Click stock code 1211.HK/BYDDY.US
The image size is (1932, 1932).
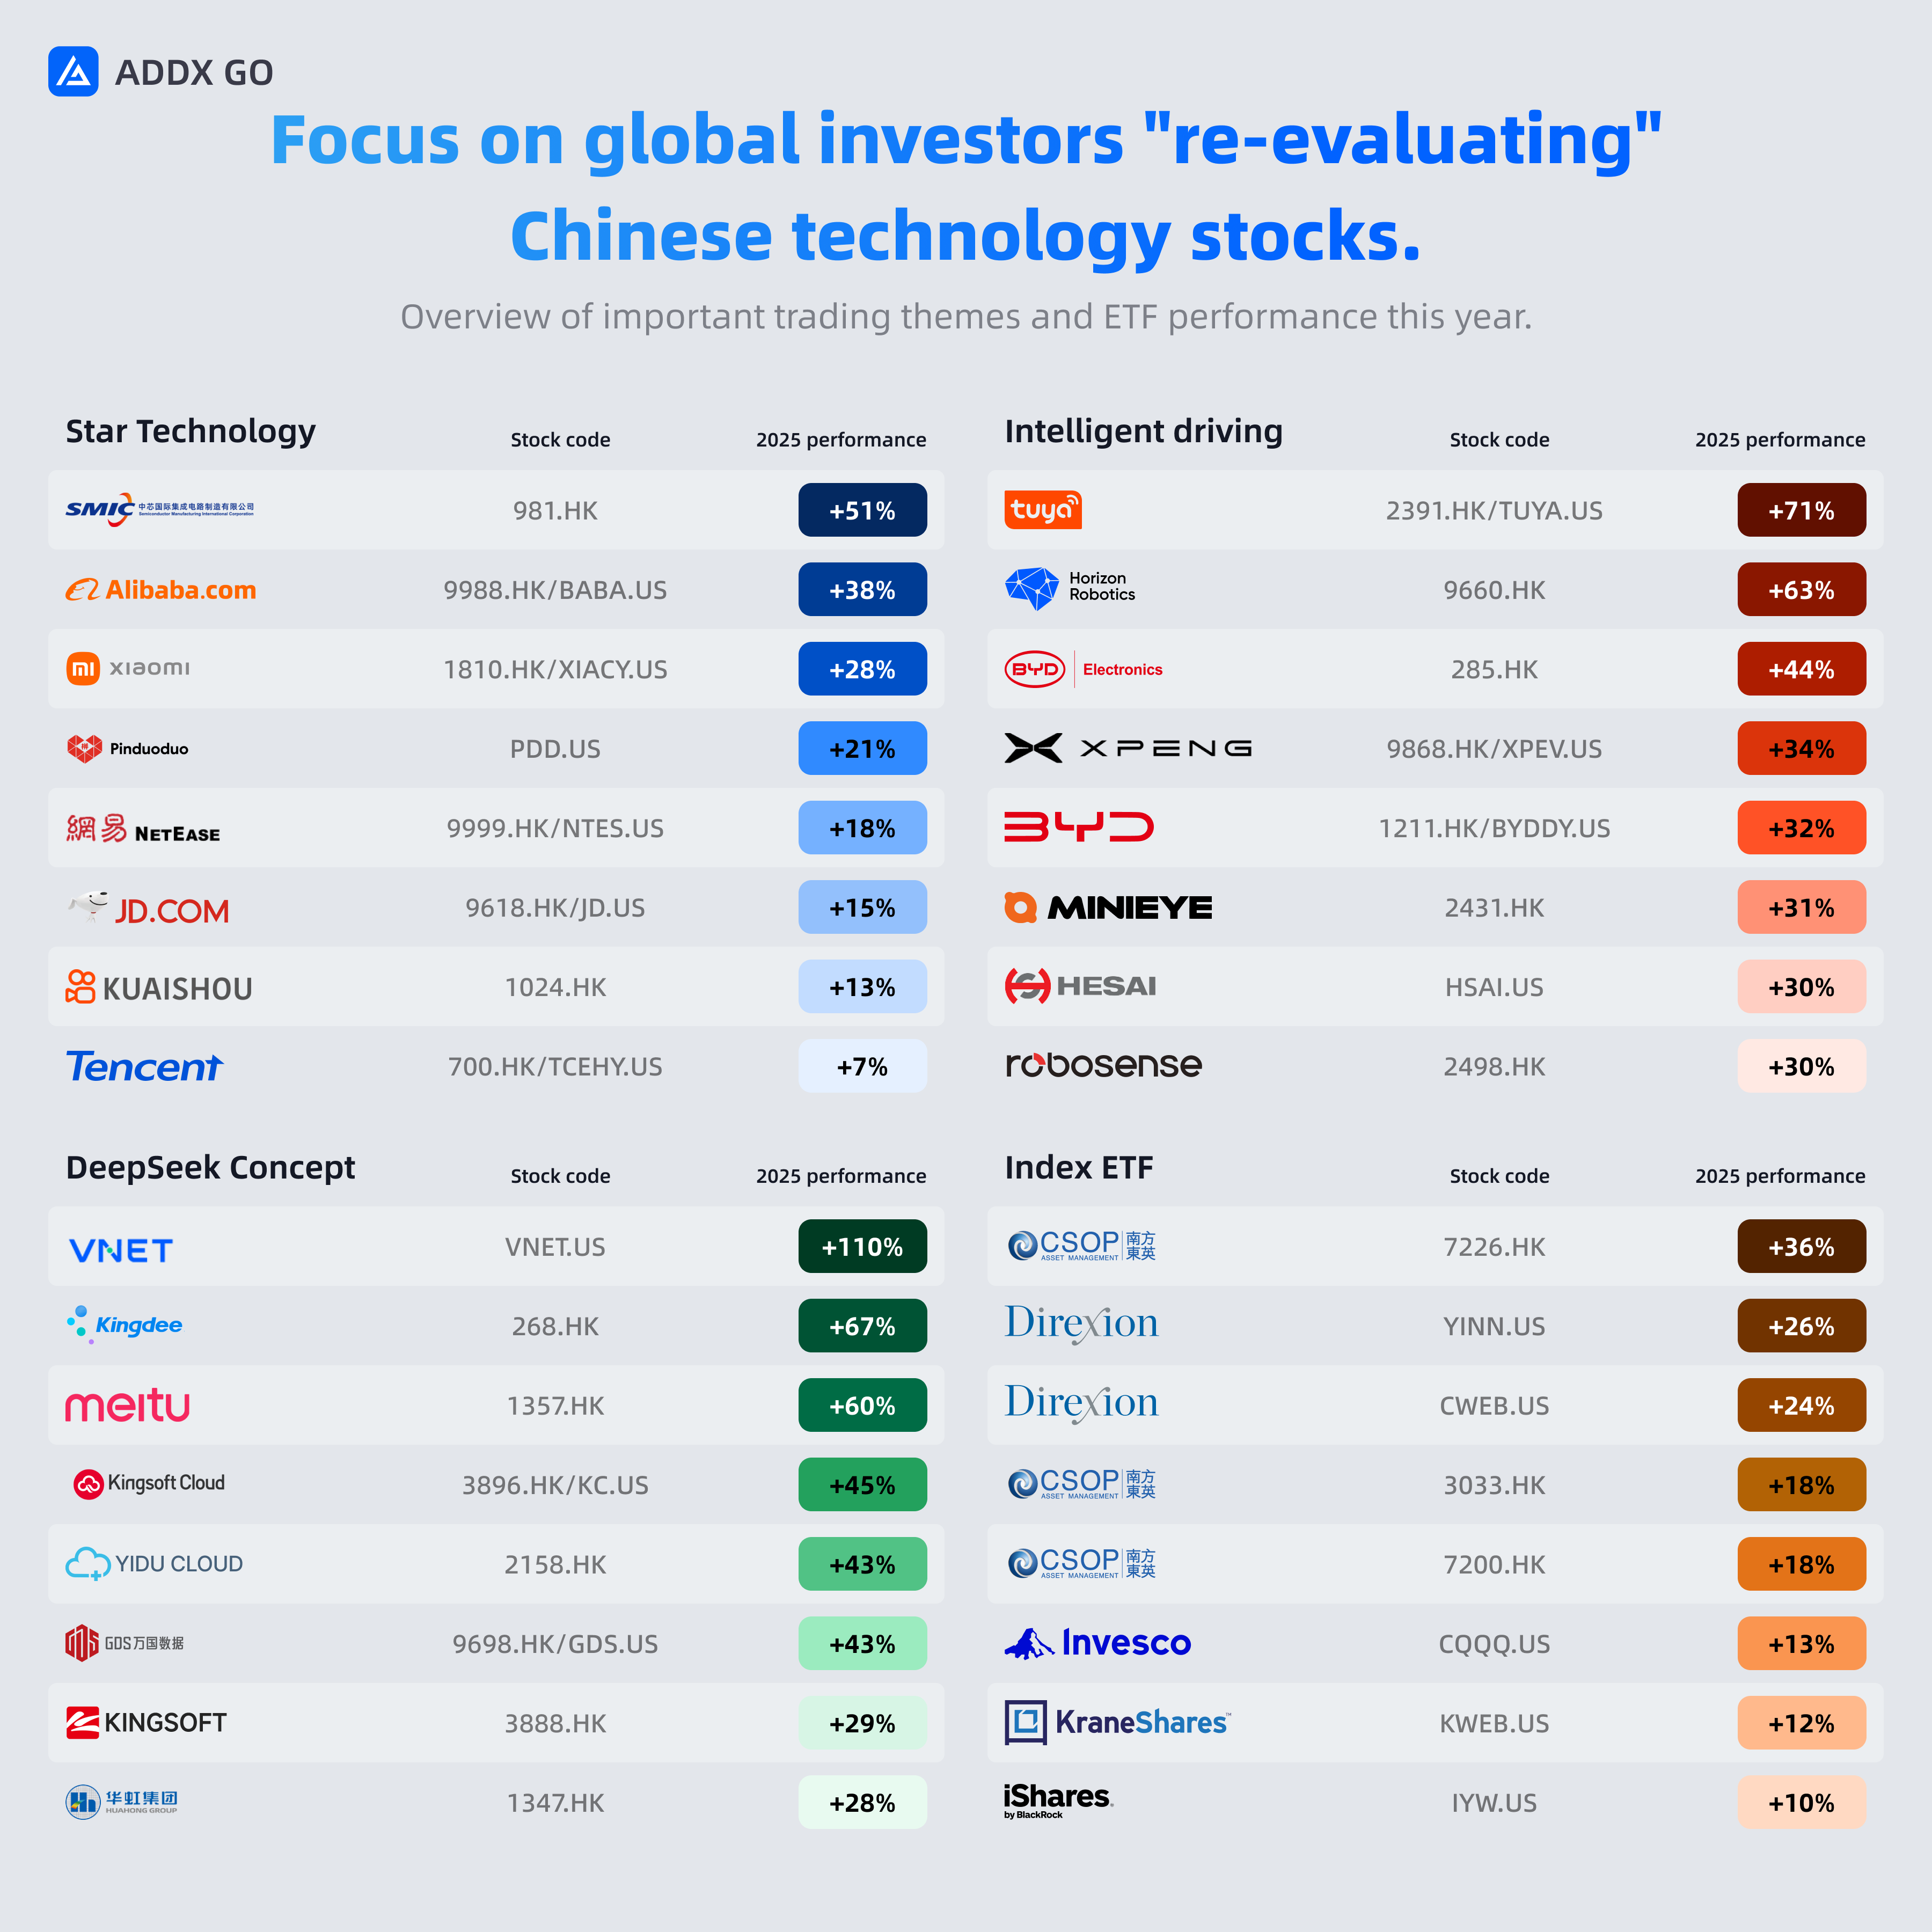(x=1494, y=828)
